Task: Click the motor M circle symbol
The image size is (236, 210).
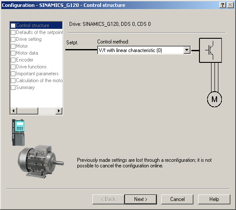Action: point(215,99)
